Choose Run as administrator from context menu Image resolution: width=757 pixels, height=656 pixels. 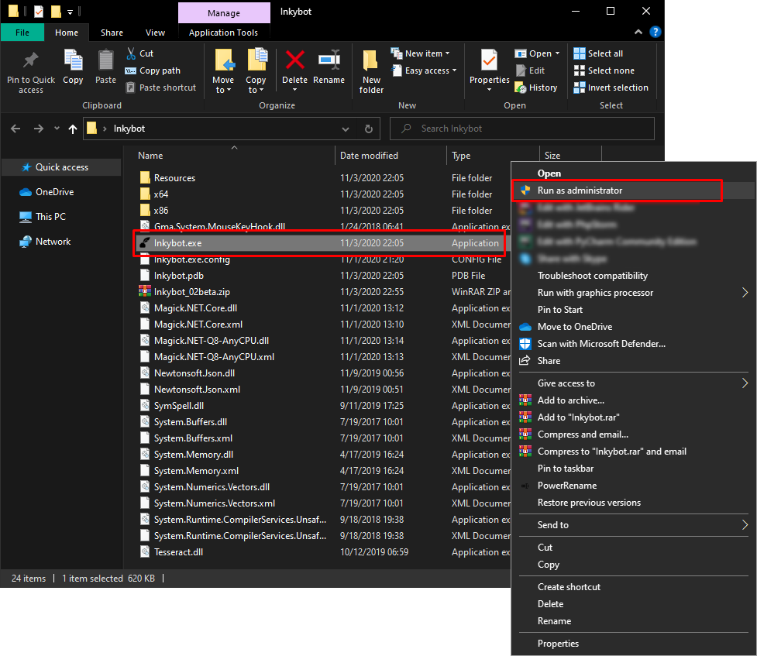[x=580, y=191]
